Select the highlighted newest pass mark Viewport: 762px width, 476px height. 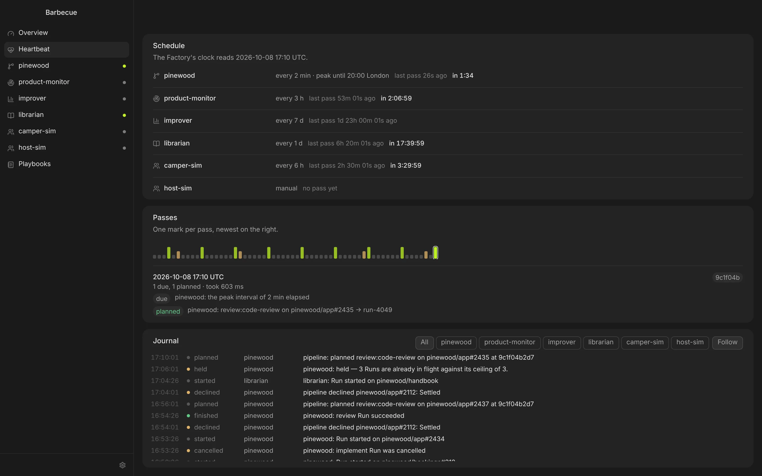click(435, 253)
